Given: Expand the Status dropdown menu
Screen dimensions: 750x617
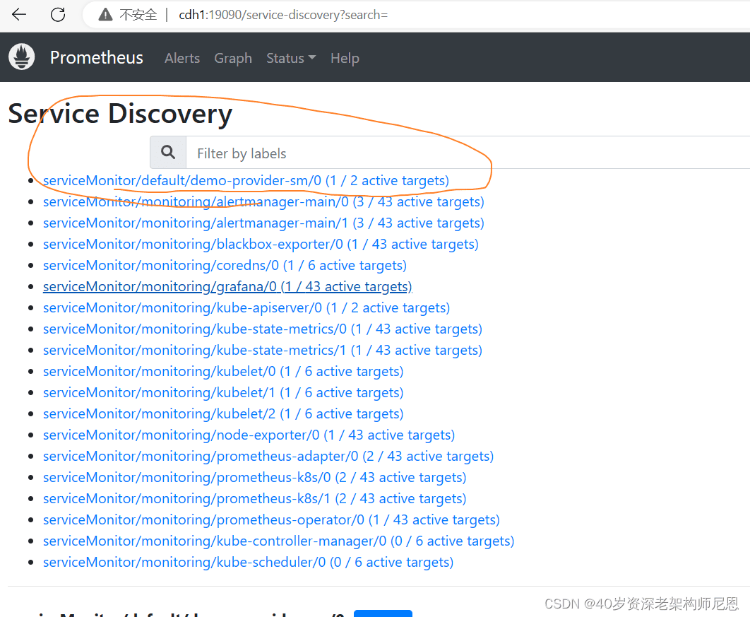Looking at the screenshot, I should 291,59.
